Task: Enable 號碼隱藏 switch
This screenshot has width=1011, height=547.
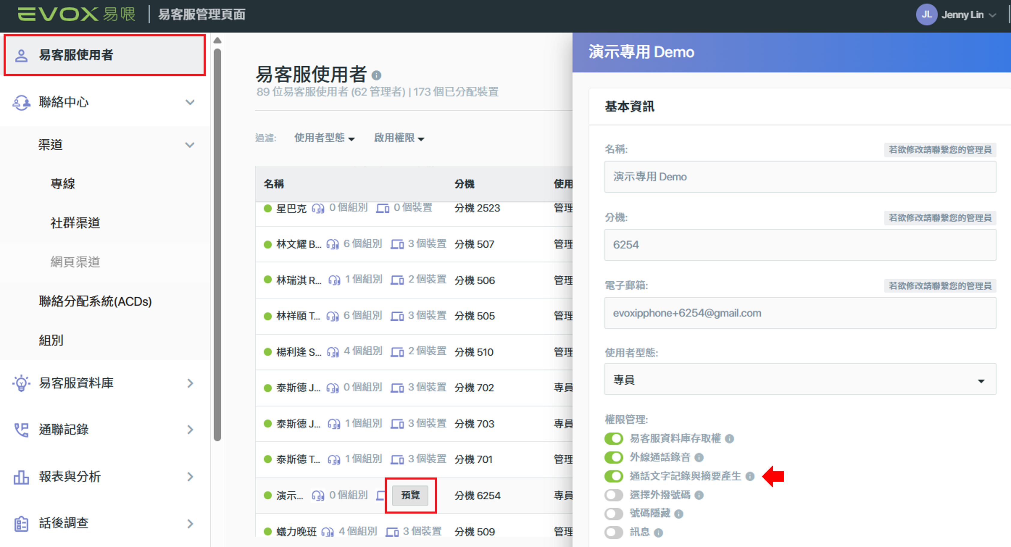Action: coord(614,513)
